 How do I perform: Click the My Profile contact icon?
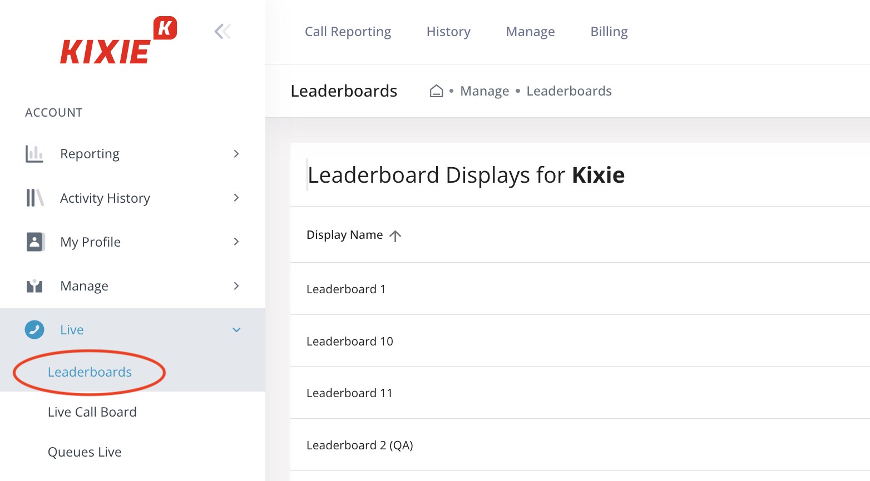coord(35,242)
